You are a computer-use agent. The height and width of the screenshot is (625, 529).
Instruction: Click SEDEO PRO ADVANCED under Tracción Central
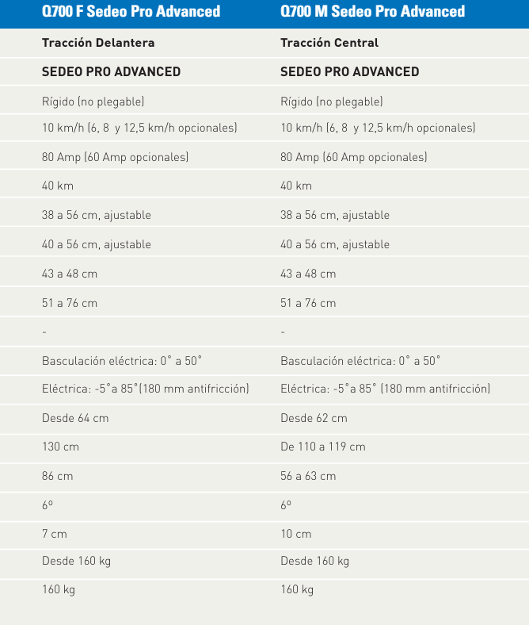click(350, 72)
